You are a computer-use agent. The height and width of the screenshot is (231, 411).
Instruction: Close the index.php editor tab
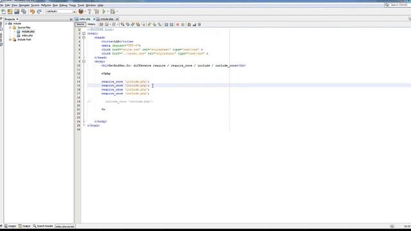point(94,19)
